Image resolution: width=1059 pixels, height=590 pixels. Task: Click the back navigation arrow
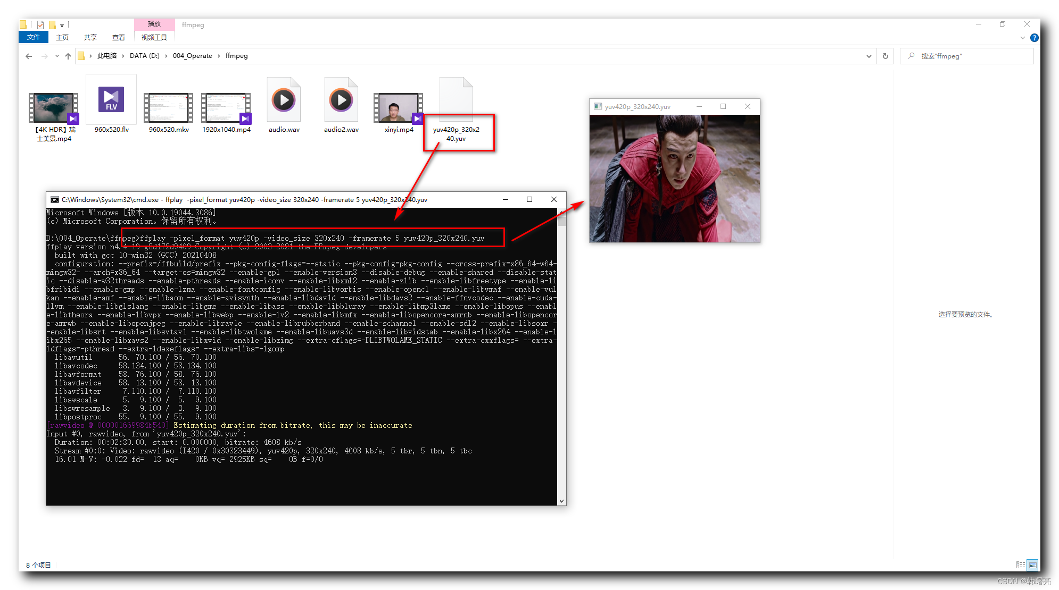pos(29,56)
